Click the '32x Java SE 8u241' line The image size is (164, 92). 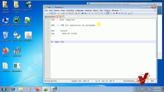64,33
